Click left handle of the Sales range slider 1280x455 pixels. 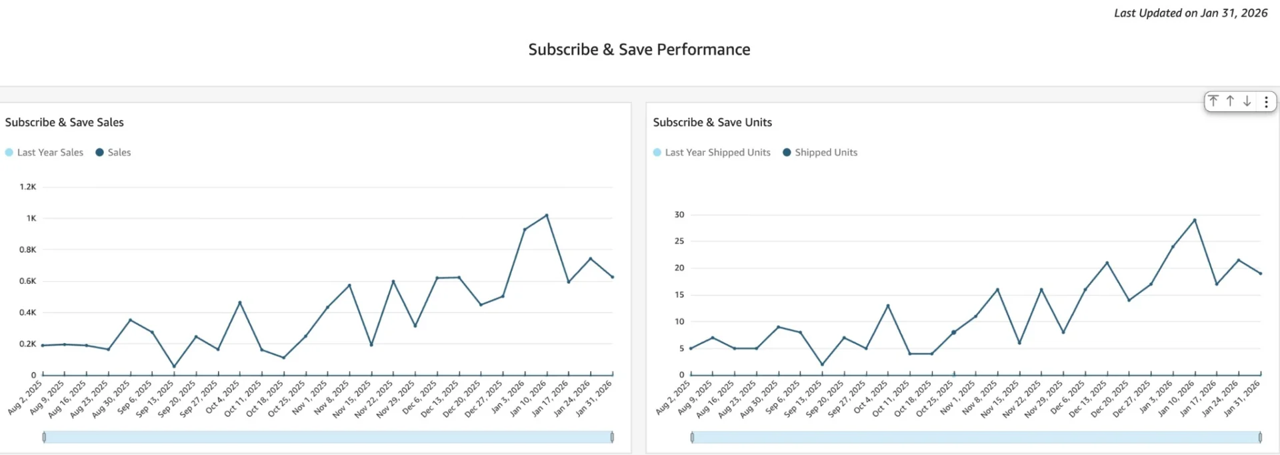(44, 437)
